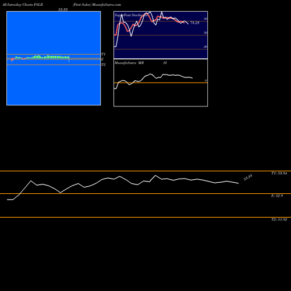Viewport: 291px width, 291px height.
Task: Click the 'E: 52.9' entry label
Action: (x=277, y=196)
